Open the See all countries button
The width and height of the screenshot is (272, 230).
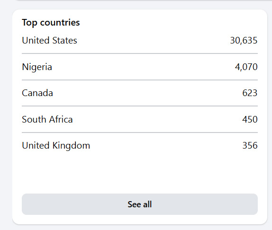(x=140, y=204)
